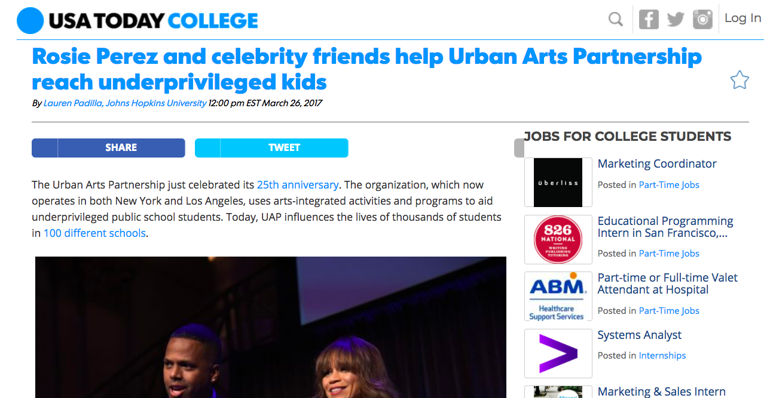Open the Twitter bird icon
This screenshot has height=398, width=770.
point(676,20)
